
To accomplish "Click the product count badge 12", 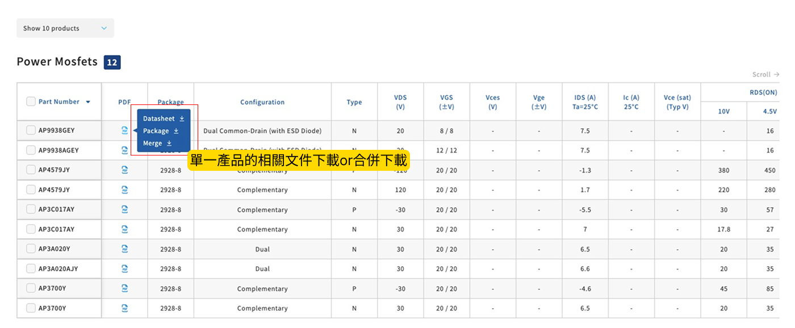I will click(x=112, y=62).
